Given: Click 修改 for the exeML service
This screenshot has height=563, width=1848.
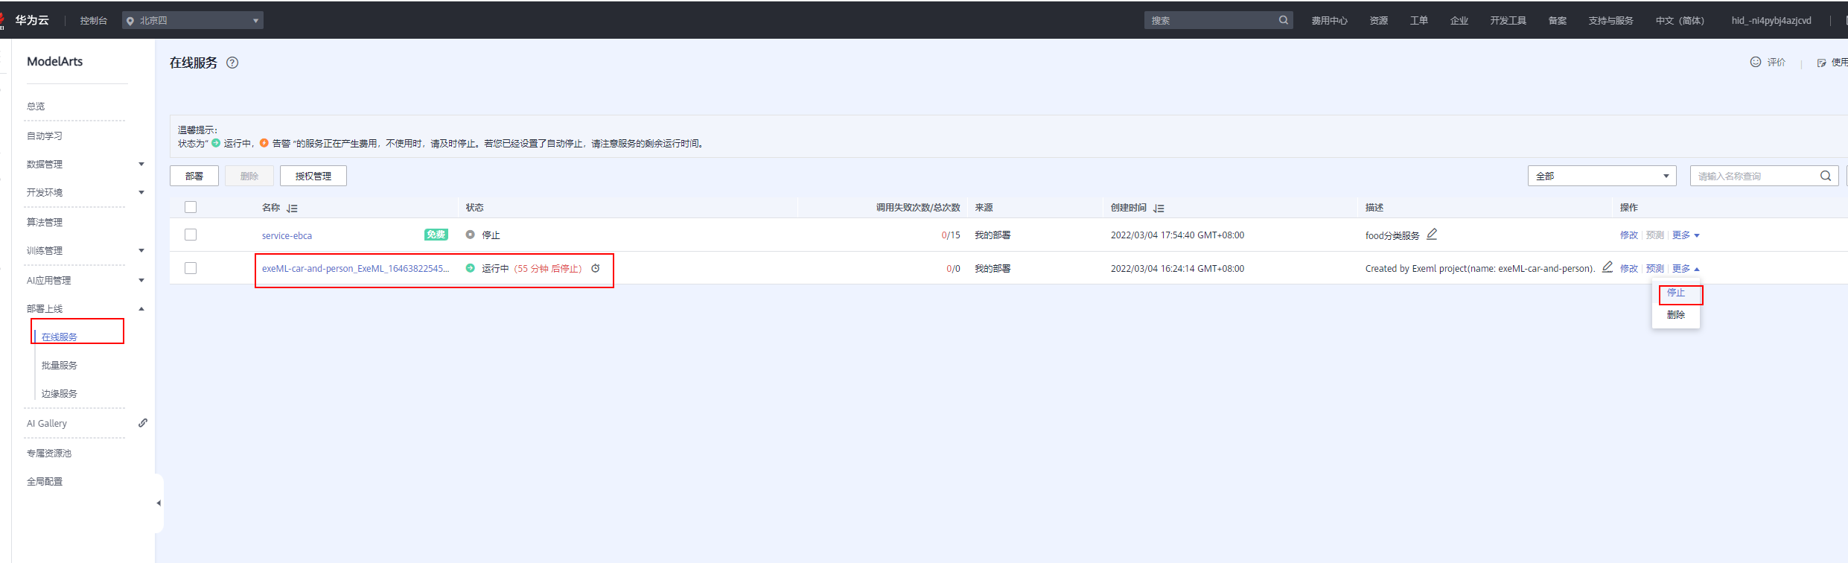Looking at the screenshot, I should [x=1628, y=269].
